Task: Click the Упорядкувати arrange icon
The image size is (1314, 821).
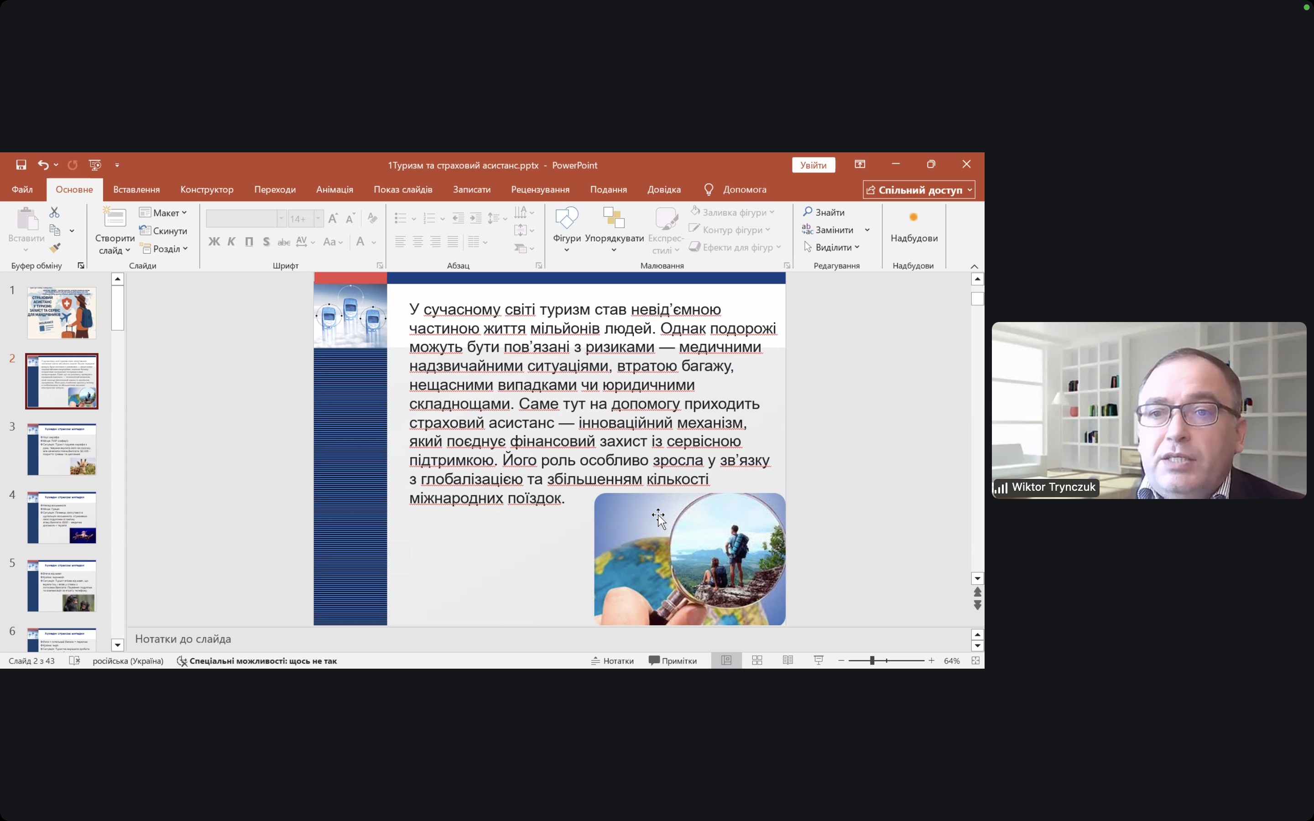Action: pyautogui.click(x=614, y=228)
